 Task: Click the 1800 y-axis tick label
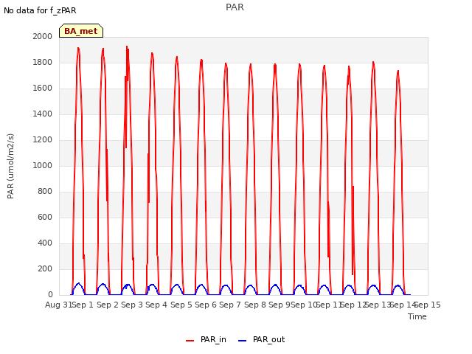tap(43, 62)
